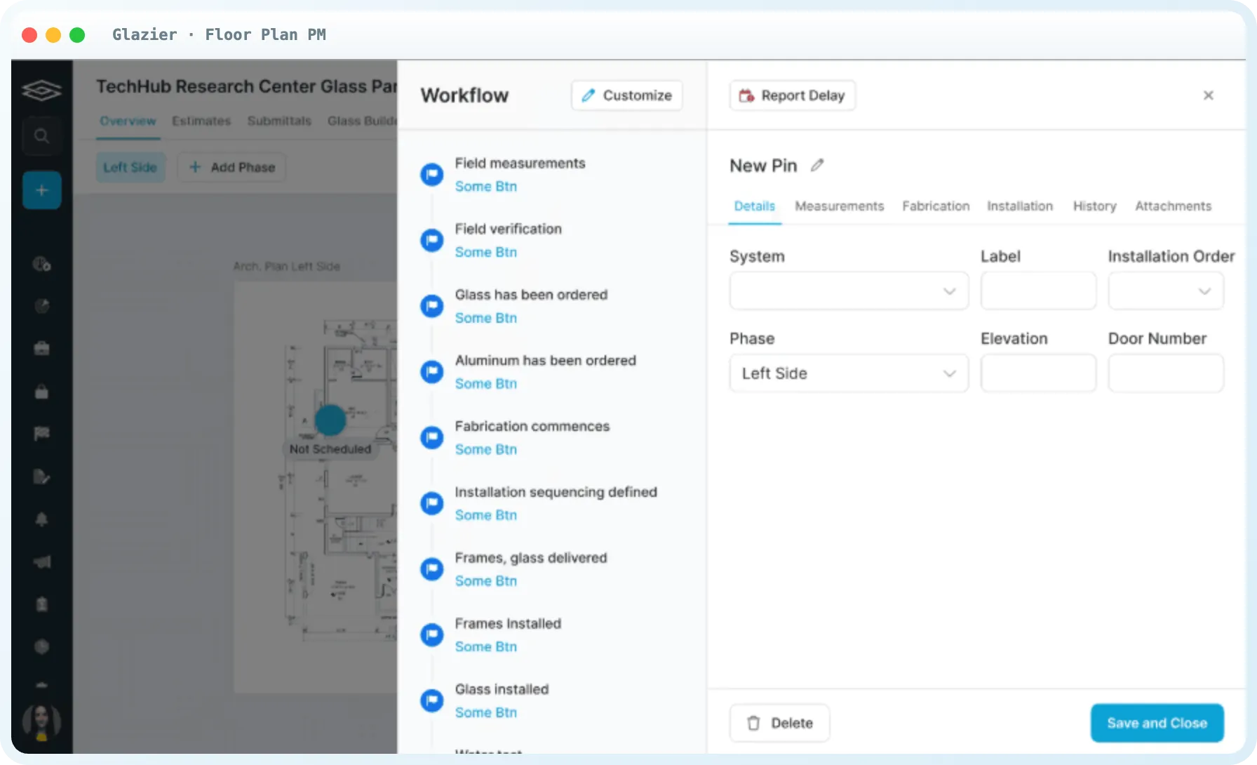
Task: Open the Installation Order dropdown
Action: (1166, 291)
